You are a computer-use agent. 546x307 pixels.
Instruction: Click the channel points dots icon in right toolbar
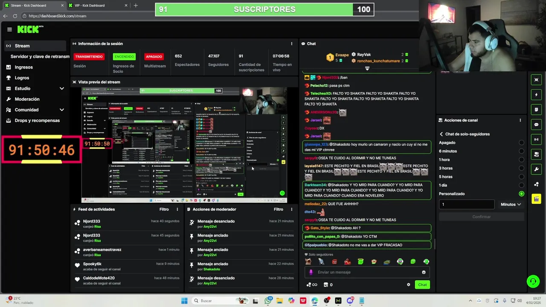[536, 184]
